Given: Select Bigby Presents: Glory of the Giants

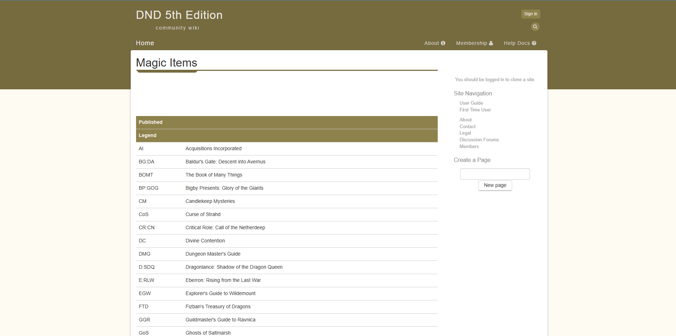Looking at the screenshot, I should coord(224,188).
